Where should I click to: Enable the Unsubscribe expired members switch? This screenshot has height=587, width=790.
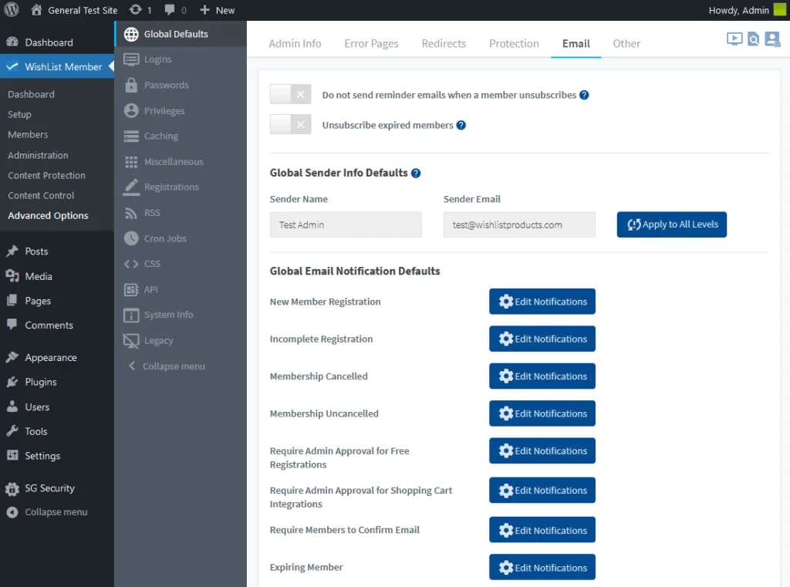point(290,124)
